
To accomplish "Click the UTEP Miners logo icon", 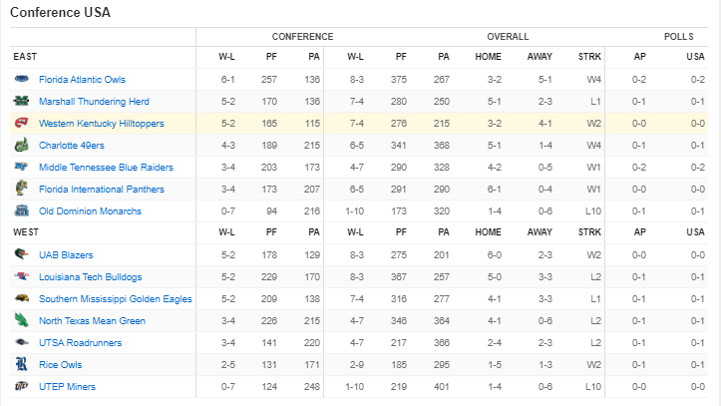I will (x=21, y=386).
